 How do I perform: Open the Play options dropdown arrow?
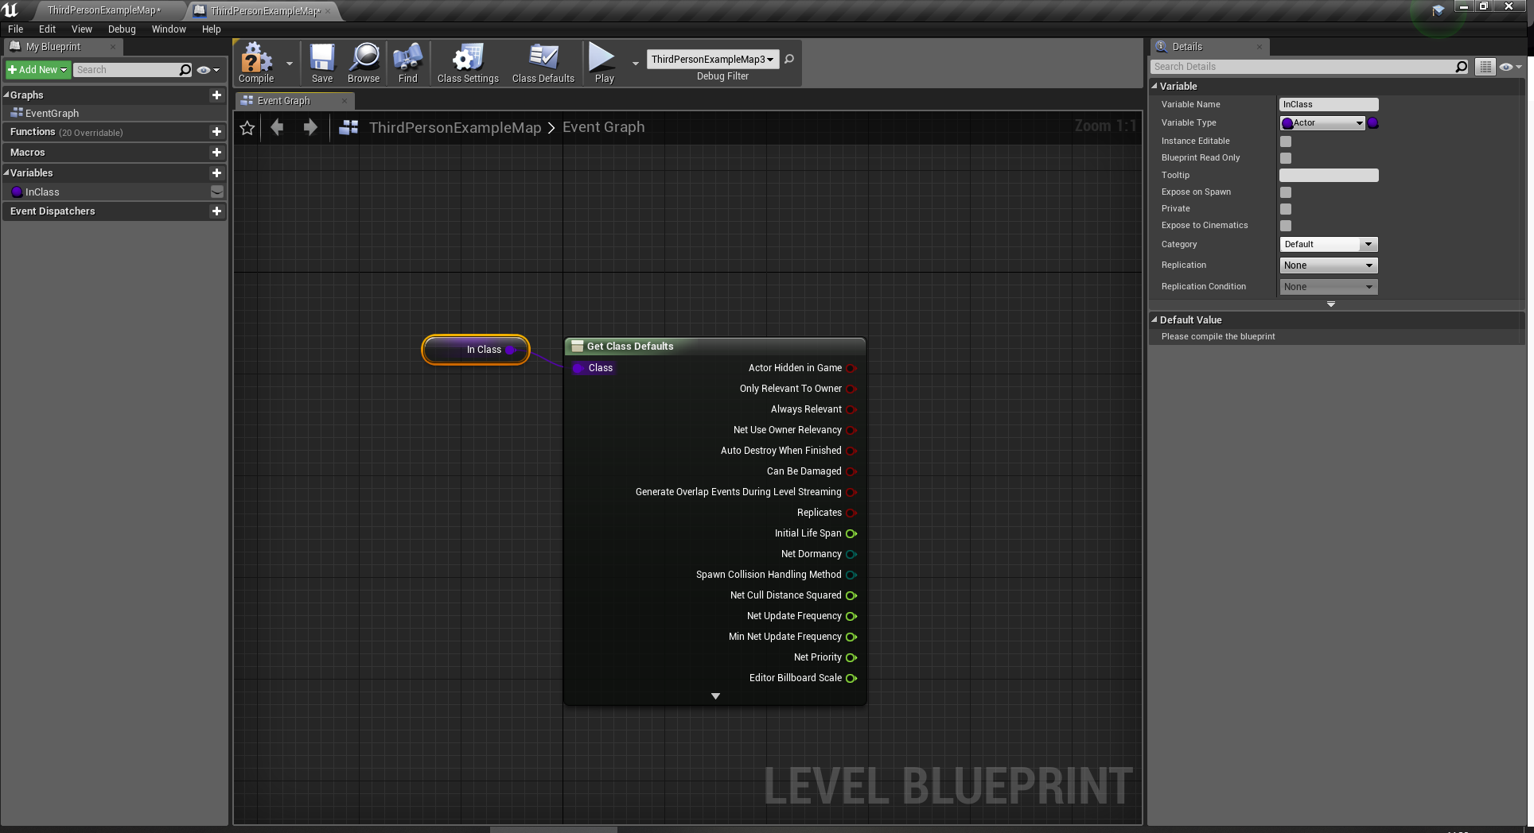point(635,63)
